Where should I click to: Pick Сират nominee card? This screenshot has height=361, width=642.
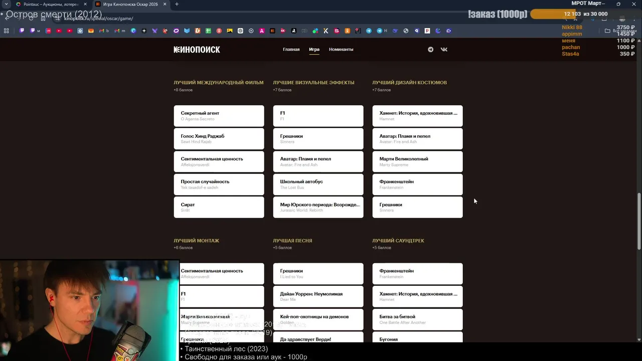(x=219, y=207)
